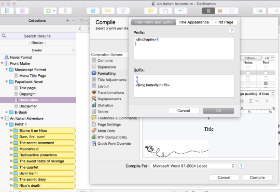Viewport: 280px width, 192px height.
Task: Click the blue Compose full screen icon
Action: (x=93, y=11)
